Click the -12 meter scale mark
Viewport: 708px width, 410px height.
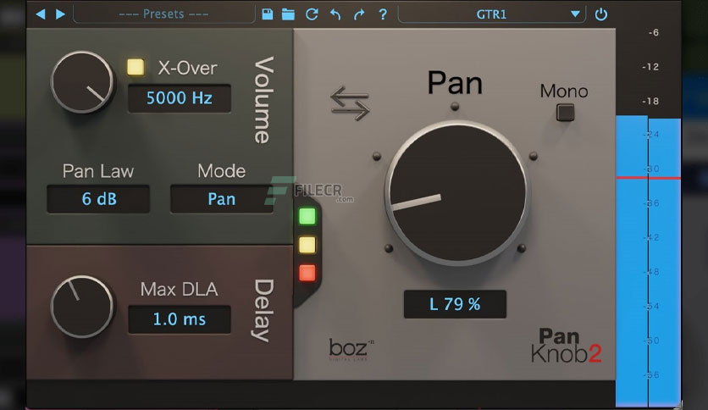coord(650,67)
